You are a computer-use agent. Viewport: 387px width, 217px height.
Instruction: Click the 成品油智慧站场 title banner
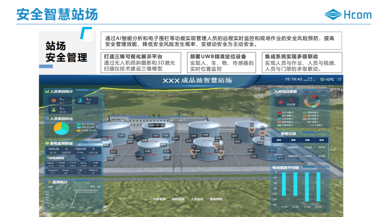[x=197, y=81]
